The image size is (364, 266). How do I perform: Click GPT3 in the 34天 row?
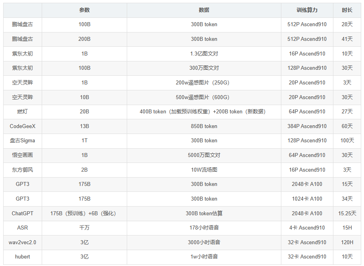coord(23,199)
